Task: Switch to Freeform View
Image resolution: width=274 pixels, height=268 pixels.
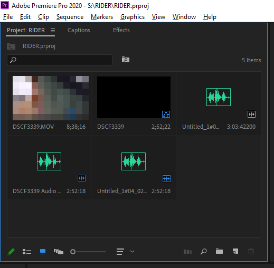Action: coord(59,252)
